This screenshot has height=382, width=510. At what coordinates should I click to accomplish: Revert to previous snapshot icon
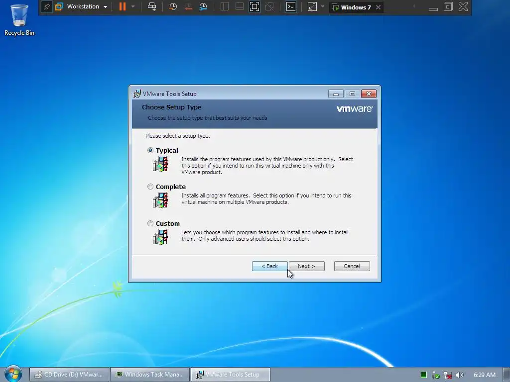pyautogui.click(x=188, y=6)
